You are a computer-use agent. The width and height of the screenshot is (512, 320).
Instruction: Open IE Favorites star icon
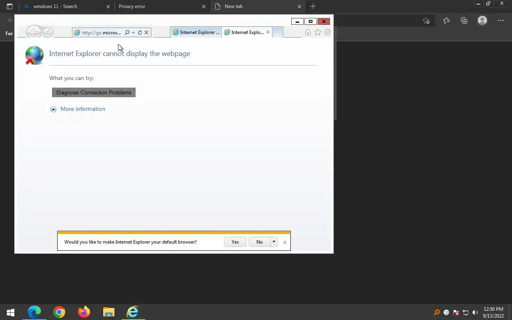click(x=318, y=32)
